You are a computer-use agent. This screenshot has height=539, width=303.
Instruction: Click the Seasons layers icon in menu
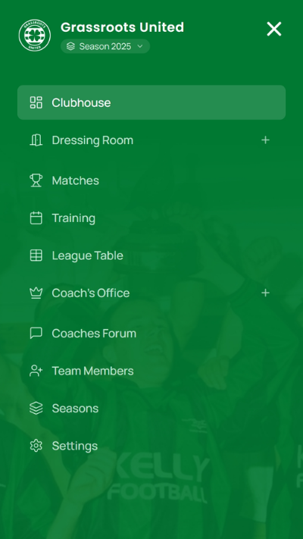coord(36,408)
